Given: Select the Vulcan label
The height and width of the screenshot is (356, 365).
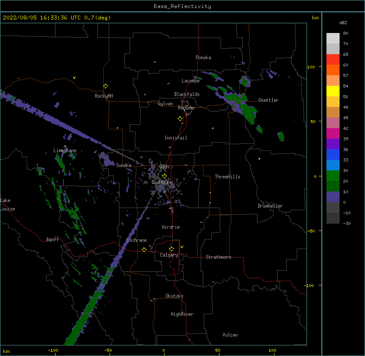Looking at the screenshot, I should pos(230,335).
